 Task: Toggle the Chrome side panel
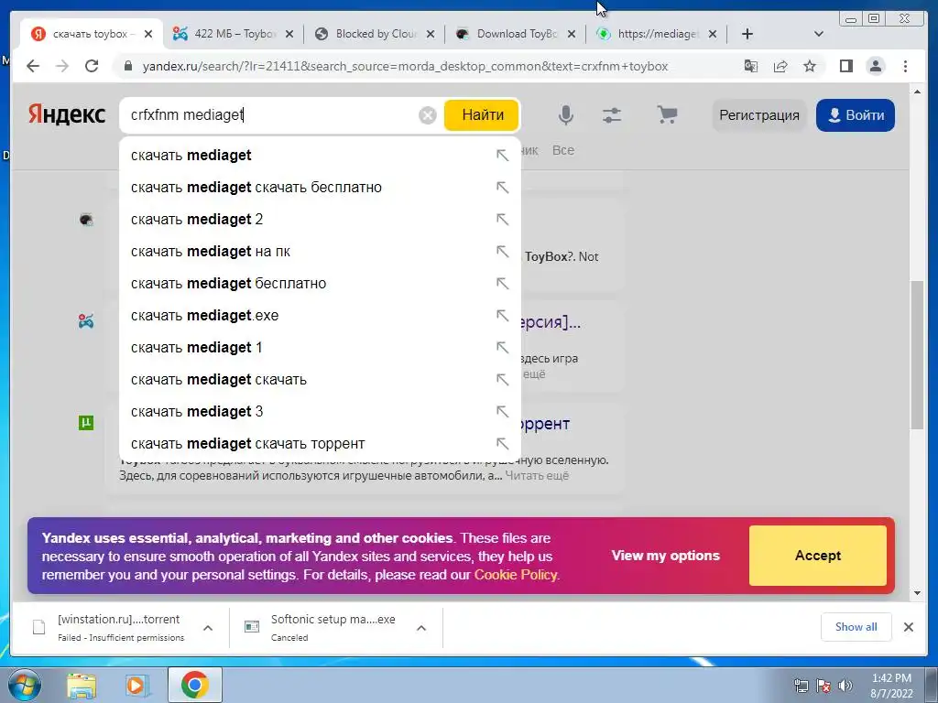pyautogui.click(x=845, y=66)
